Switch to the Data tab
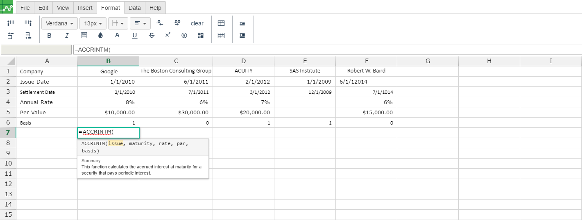Screen dimensions: 582x220 tap(134, 8)
